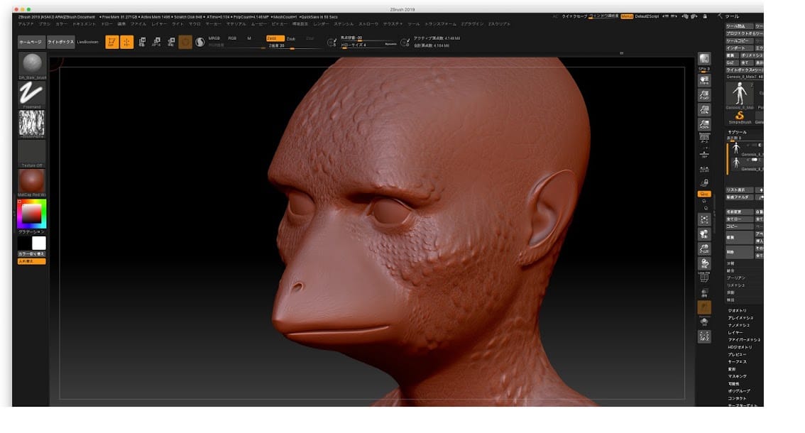Image resolution: width=805 pixels, height=433 pixels.
Task: Open the alpha texture thumbnail in the left shelf
Action: click(31, 123)
